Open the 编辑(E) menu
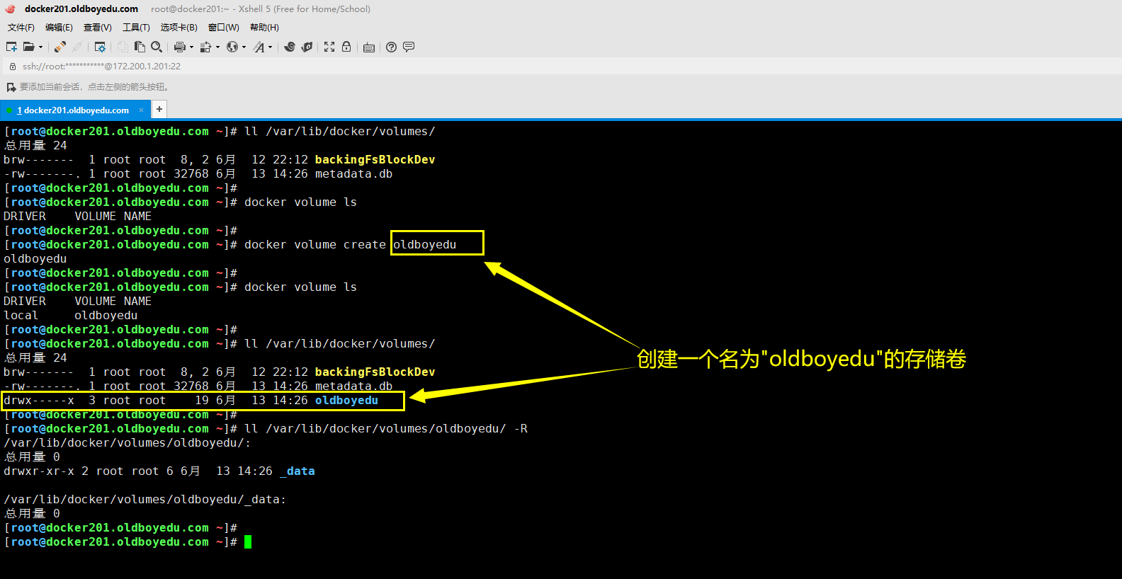Screen dimensions: 1122x579 tap(59, 28)
